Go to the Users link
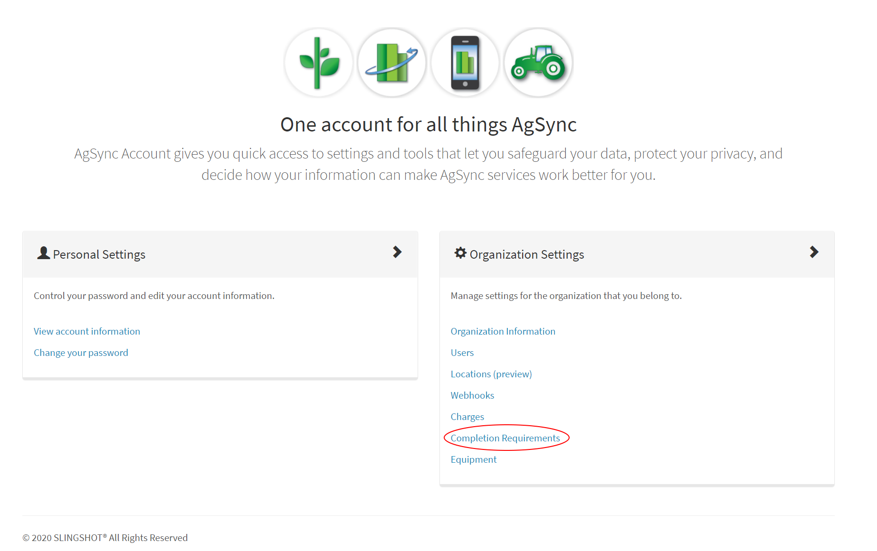This screenshot has width=877, height=551. (462, 353)
